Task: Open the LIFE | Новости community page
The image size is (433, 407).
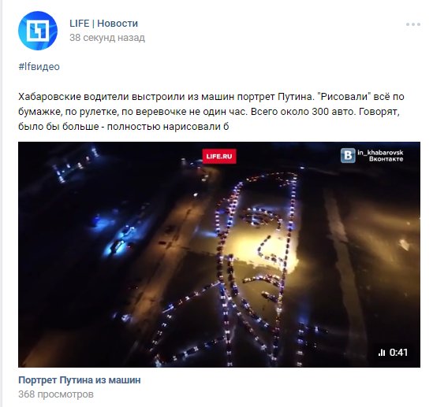Action: click(103, 24)
